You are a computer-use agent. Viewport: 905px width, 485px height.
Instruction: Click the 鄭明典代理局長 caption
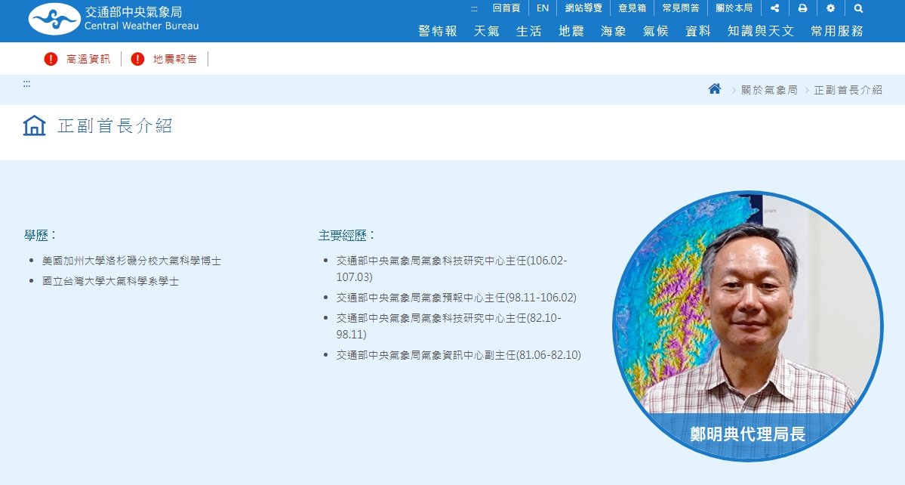click(747, 434)
